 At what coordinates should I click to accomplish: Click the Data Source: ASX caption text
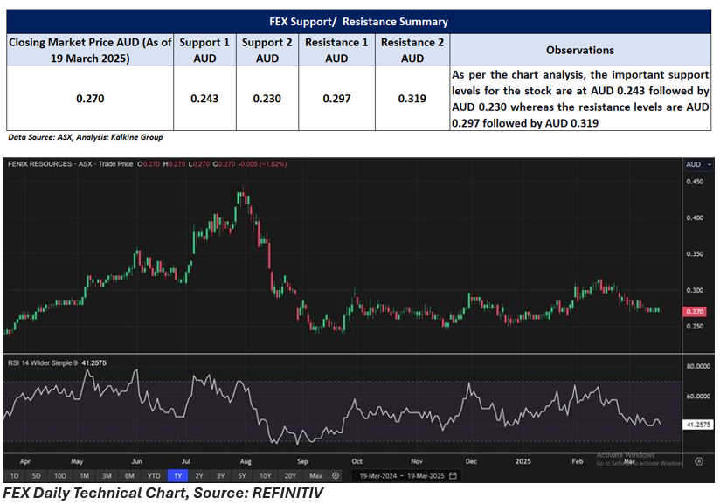coord(86,137)
